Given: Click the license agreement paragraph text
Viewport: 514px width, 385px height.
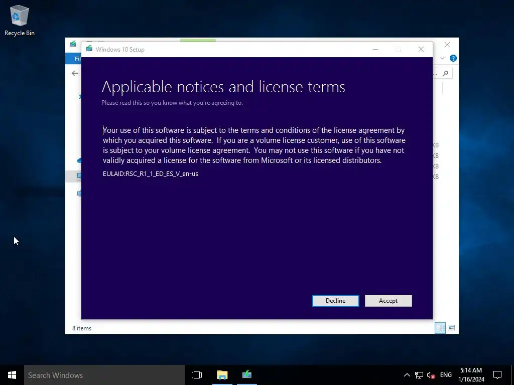Looking at the screenshot, I should (x=254, y=145).
